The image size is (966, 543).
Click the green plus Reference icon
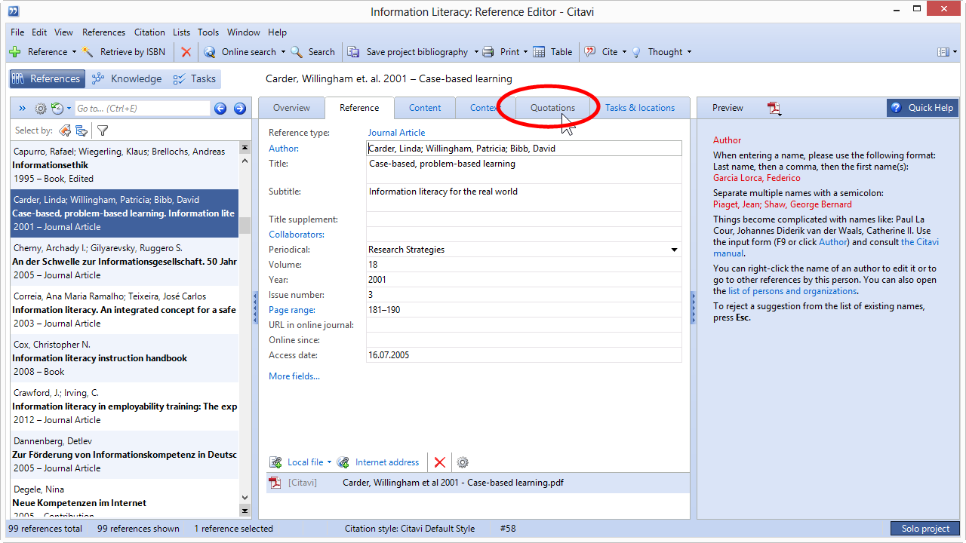click(x=15, y=52)
